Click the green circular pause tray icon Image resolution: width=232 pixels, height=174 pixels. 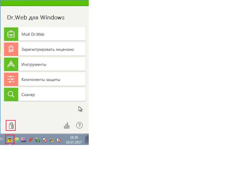[17, 139]
